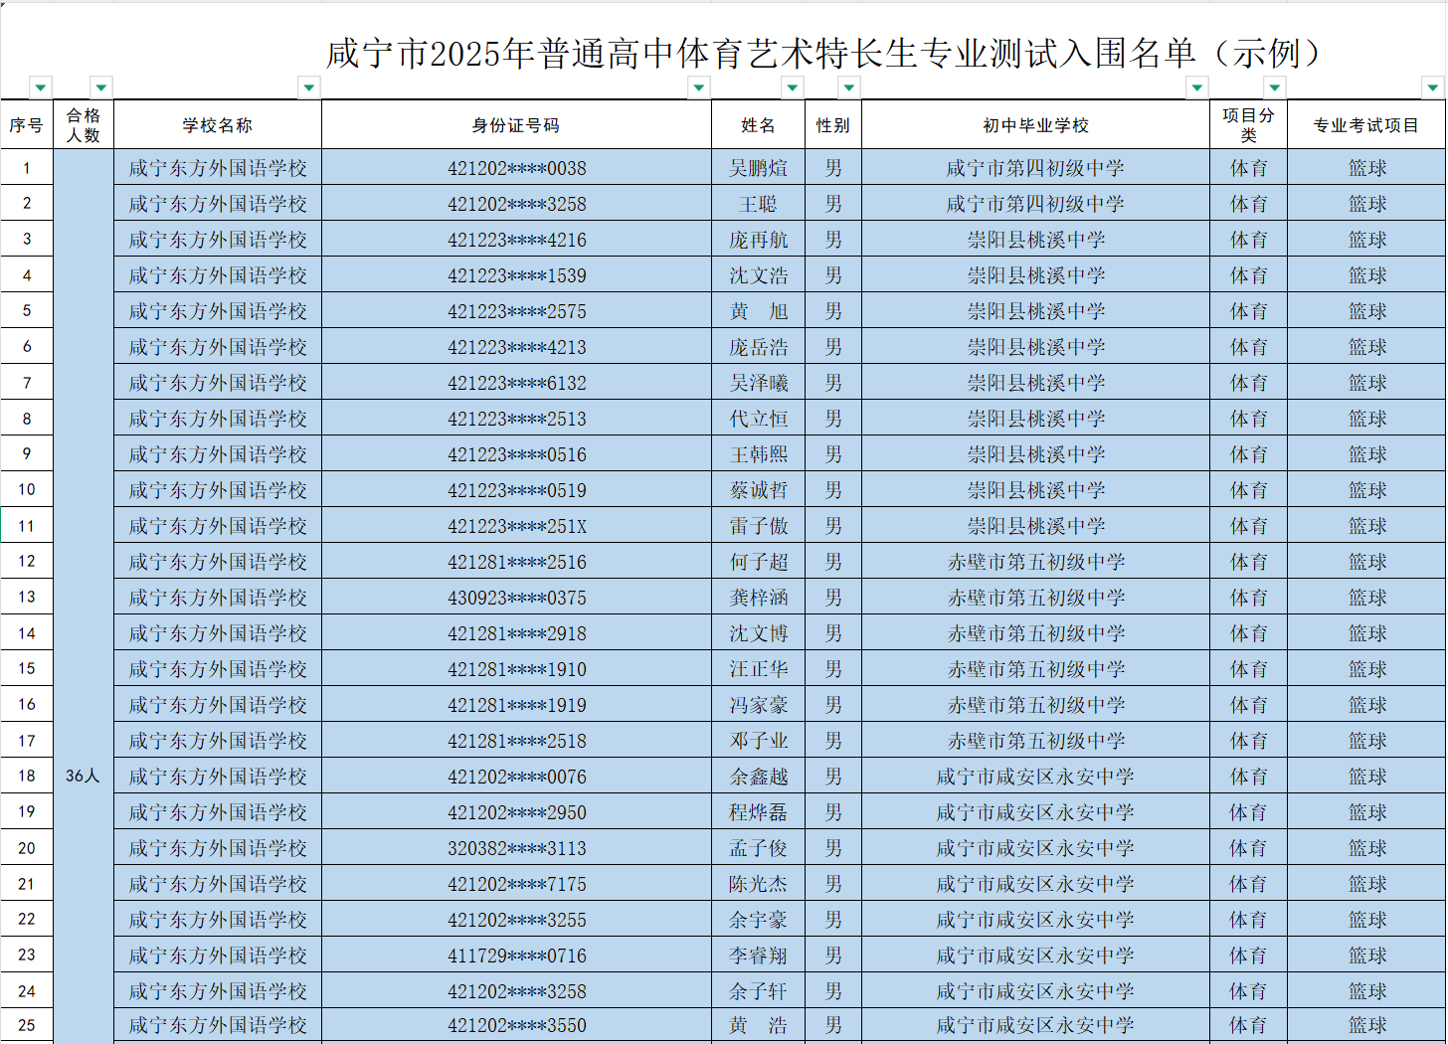Select name cell 邓子业 in row 17
The image size is (1448, 1044).
coord(758,741)
